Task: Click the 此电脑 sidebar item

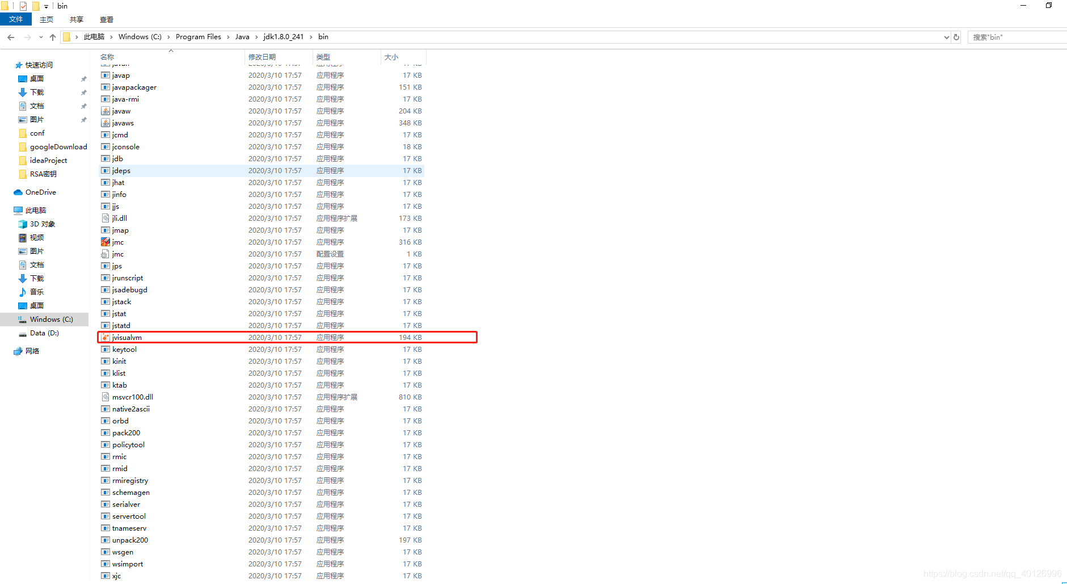Action: pyautogui.click(x=30, y=211)
